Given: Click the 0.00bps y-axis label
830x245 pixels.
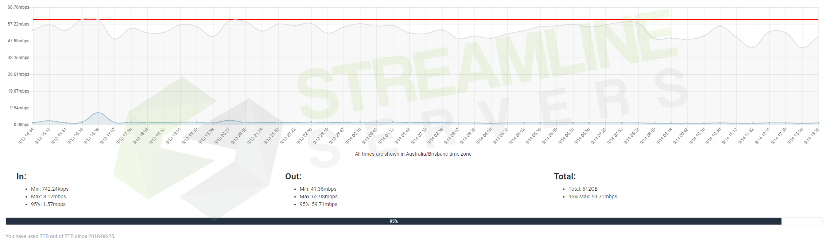Looking at the screenshot, I should tap(22, 125).
